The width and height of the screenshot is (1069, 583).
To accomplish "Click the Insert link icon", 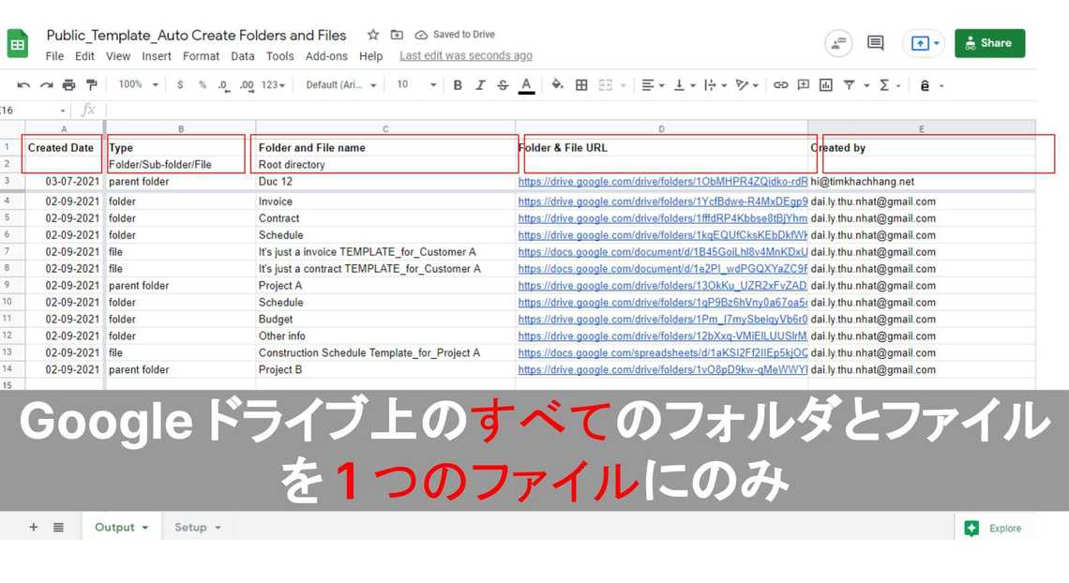I will 780,85.
